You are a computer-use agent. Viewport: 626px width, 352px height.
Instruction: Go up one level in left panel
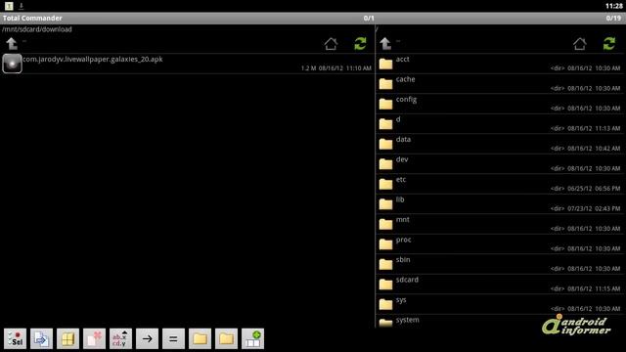(x=12, y=43)
